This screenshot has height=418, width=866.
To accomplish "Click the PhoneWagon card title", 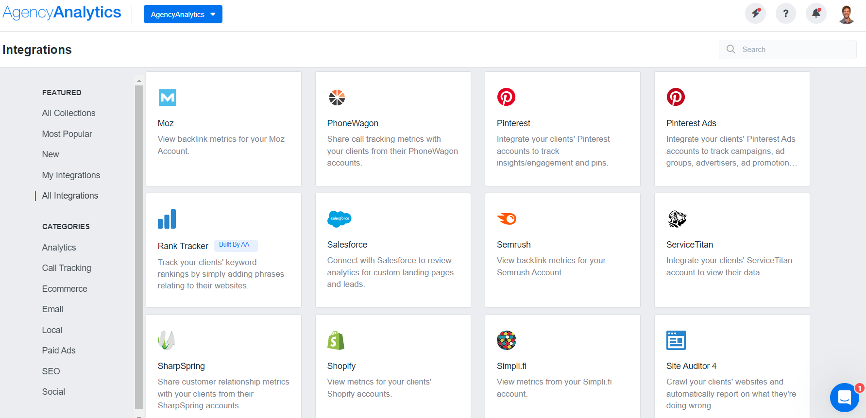I will click(353, 123).
